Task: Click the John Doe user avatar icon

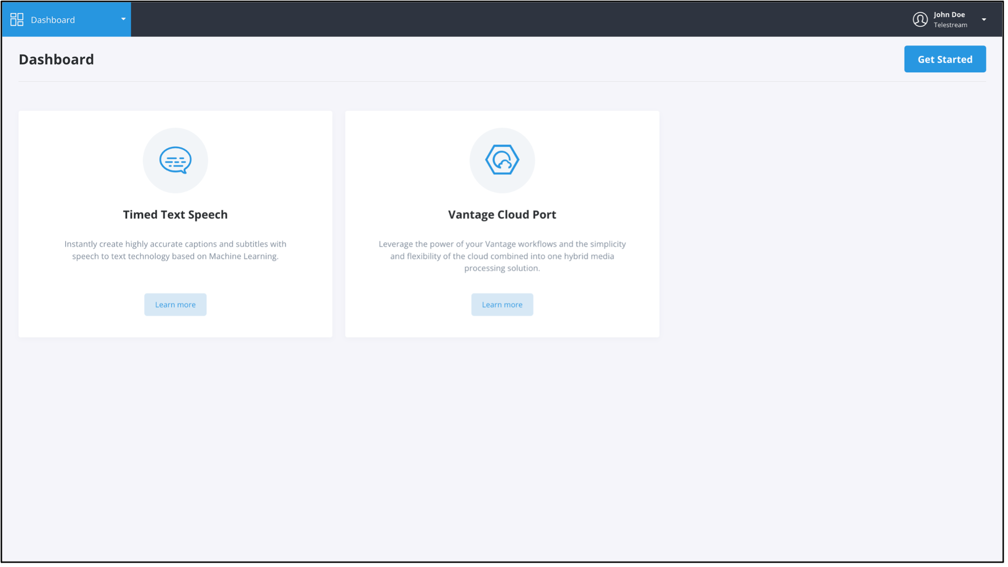Action: coord(920,19)
